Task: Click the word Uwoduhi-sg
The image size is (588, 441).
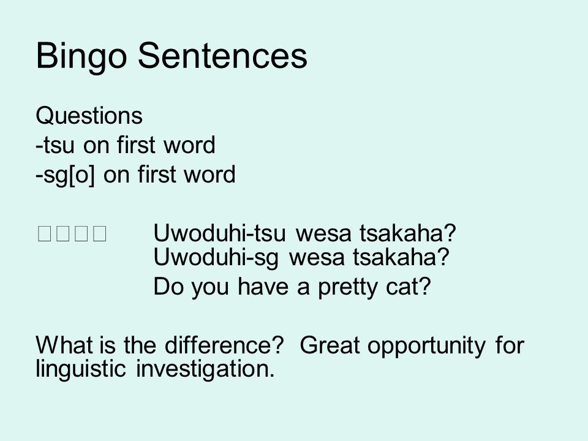Action: 216,258
